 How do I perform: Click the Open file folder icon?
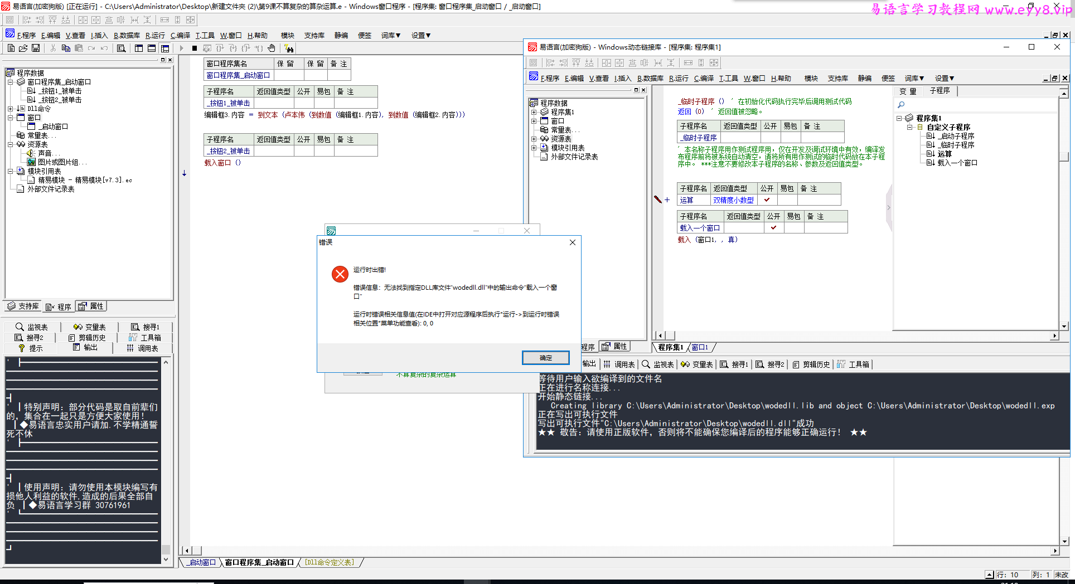point(23,48)
